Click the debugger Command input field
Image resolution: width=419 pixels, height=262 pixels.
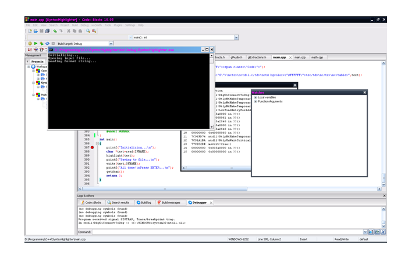(228, 232)
